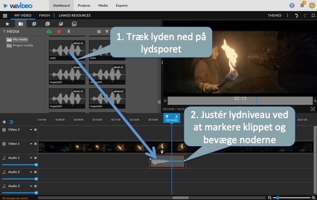
Task: Select the dragelyd04 audio thumbnail
Action: point(67,98)
